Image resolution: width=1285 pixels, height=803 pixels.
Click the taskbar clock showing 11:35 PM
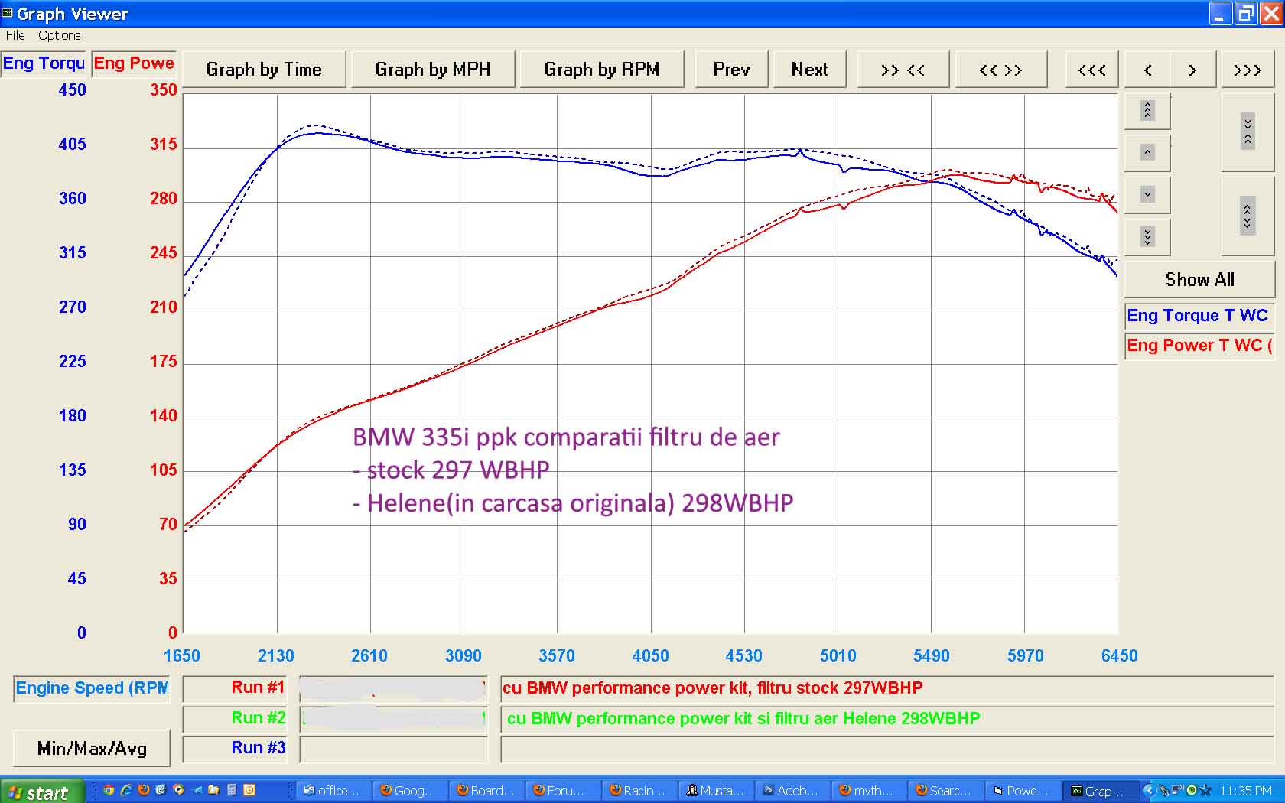click(x=1246, y=791)
